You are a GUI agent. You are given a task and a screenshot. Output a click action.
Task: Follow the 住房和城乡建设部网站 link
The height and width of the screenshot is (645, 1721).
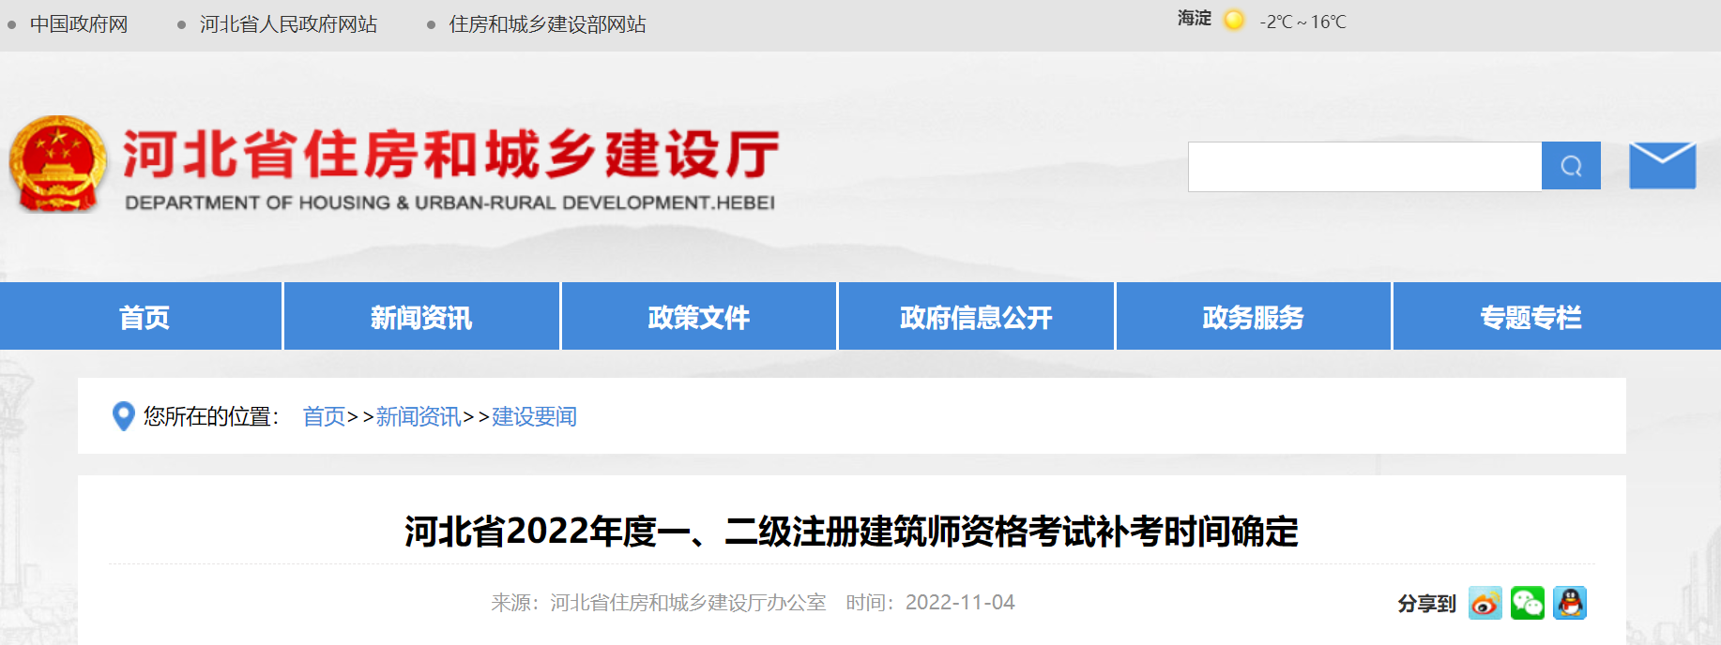pyautogui.click(x=547, y=24)
